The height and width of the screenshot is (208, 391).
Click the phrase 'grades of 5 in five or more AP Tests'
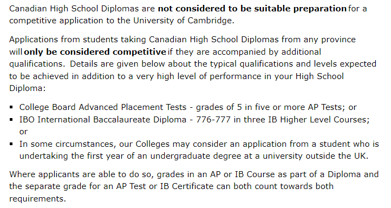tap(269, 107)
